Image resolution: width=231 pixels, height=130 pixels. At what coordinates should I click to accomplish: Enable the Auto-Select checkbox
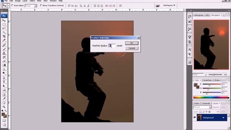pos(12,5)
